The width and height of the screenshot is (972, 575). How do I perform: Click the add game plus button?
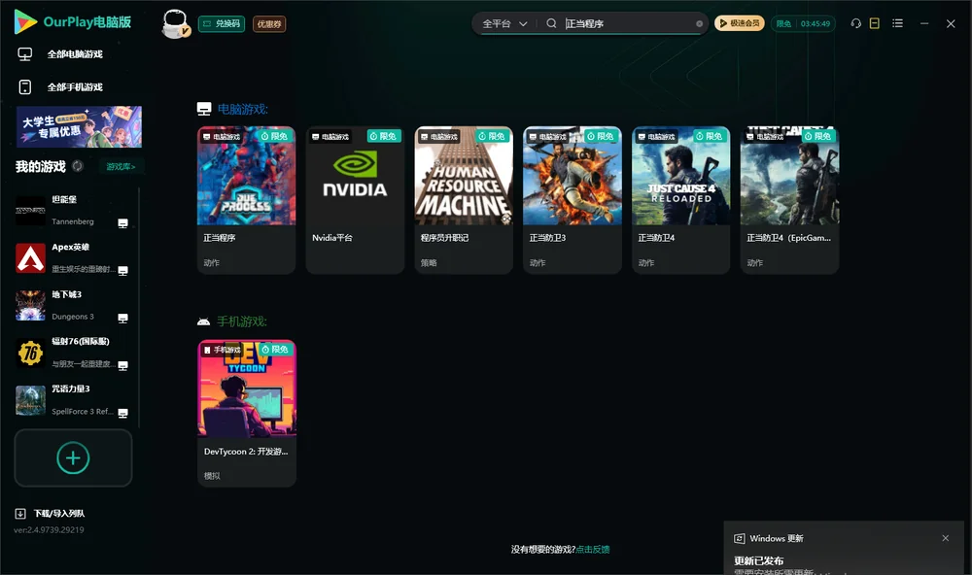click(x=73, y=457)
